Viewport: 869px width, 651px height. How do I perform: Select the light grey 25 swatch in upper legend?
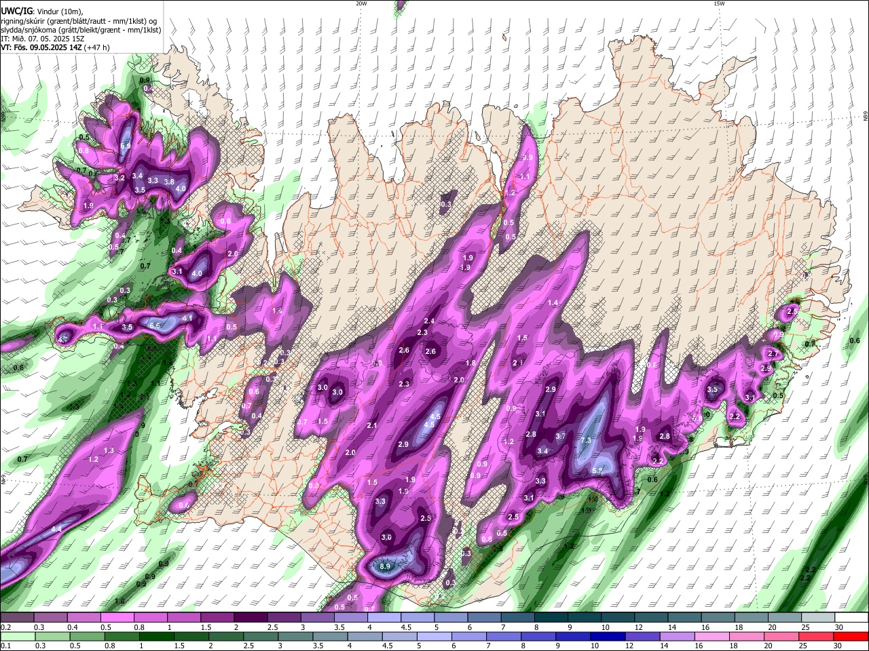(x=817, y=617)
